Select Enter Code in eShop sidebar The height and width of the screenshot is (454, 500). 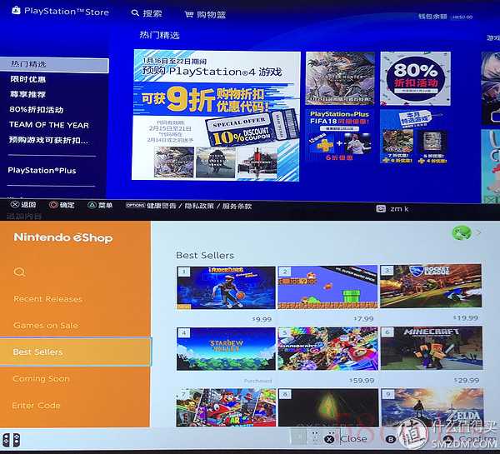[x=37, y=406]
